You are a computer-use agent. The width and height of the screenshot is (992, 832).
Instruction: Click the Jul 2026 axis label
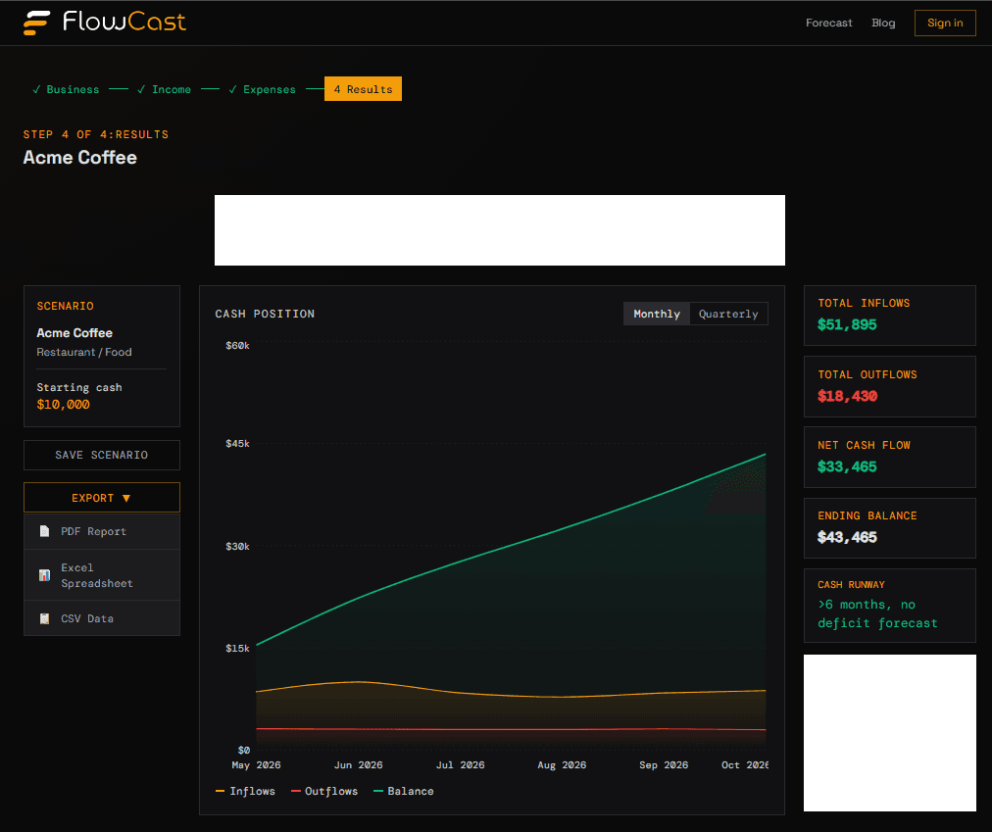461,765
